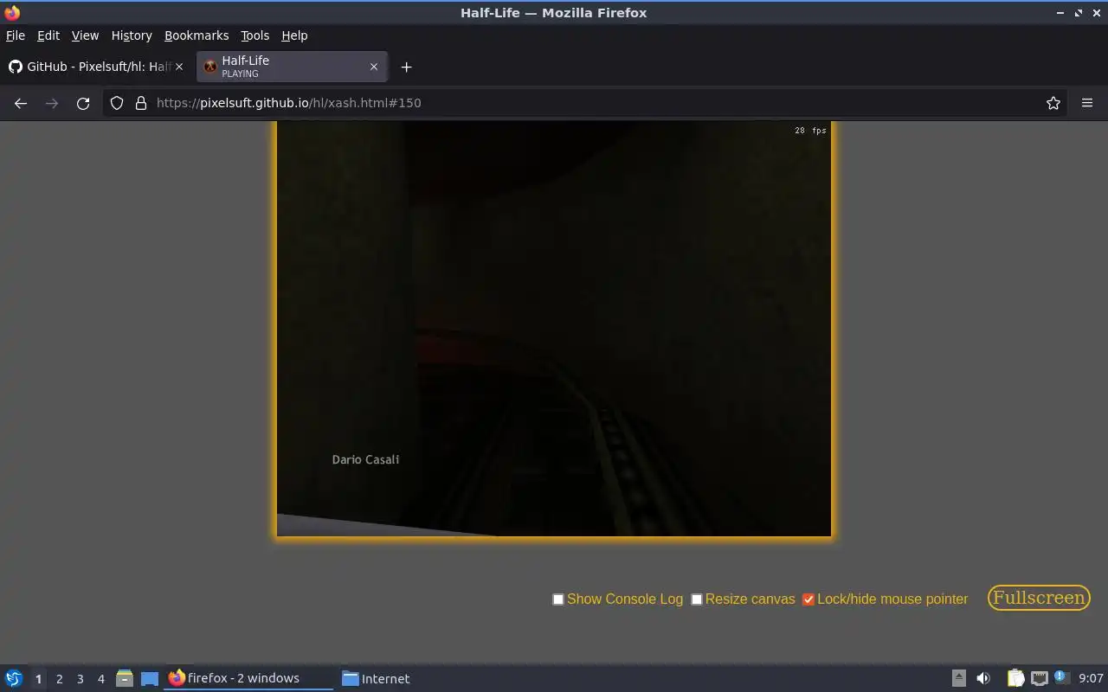The image size is (1108, 692).
Task: Open the notification alert tray icon
Action: [x=1062, y=677]
